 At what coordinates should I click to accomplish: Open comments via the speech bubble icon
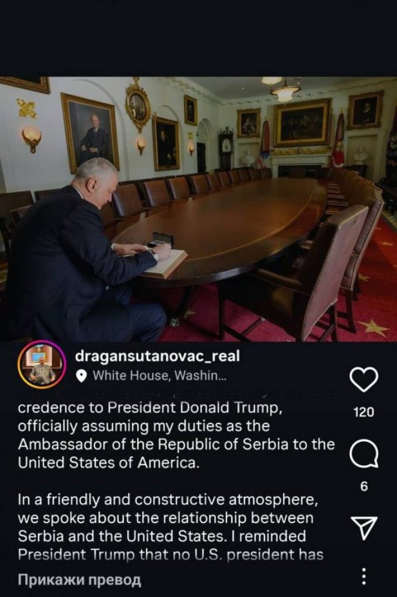point(364,455)
